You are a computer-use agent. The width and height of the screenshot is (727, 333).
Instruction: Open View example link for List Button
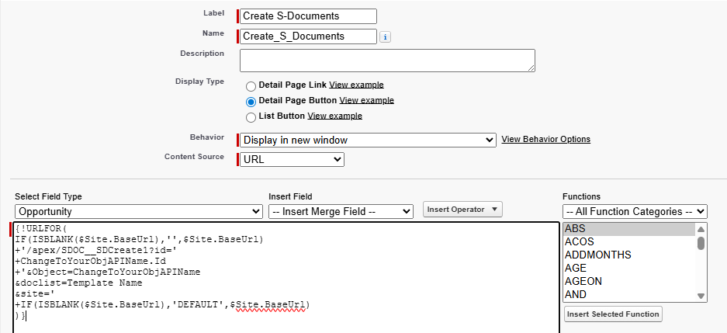334,116
